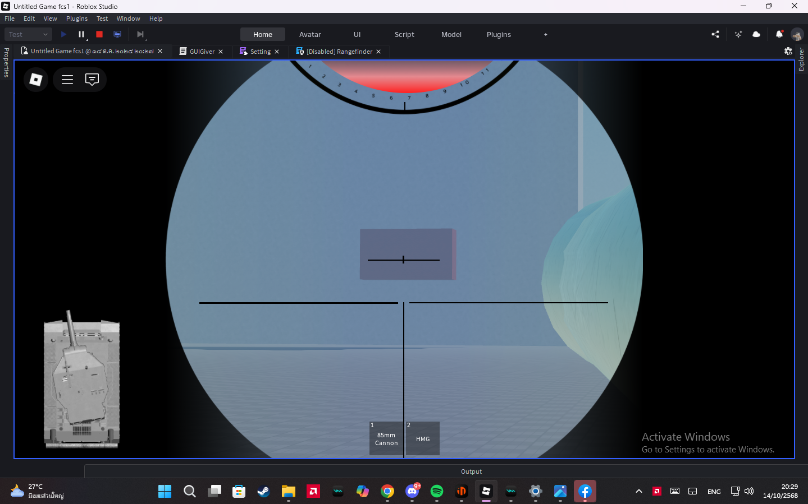Open the Windows Start menu
Image resolution: width=808 pixels, height=504 pixels.
[x=165, y=492]
